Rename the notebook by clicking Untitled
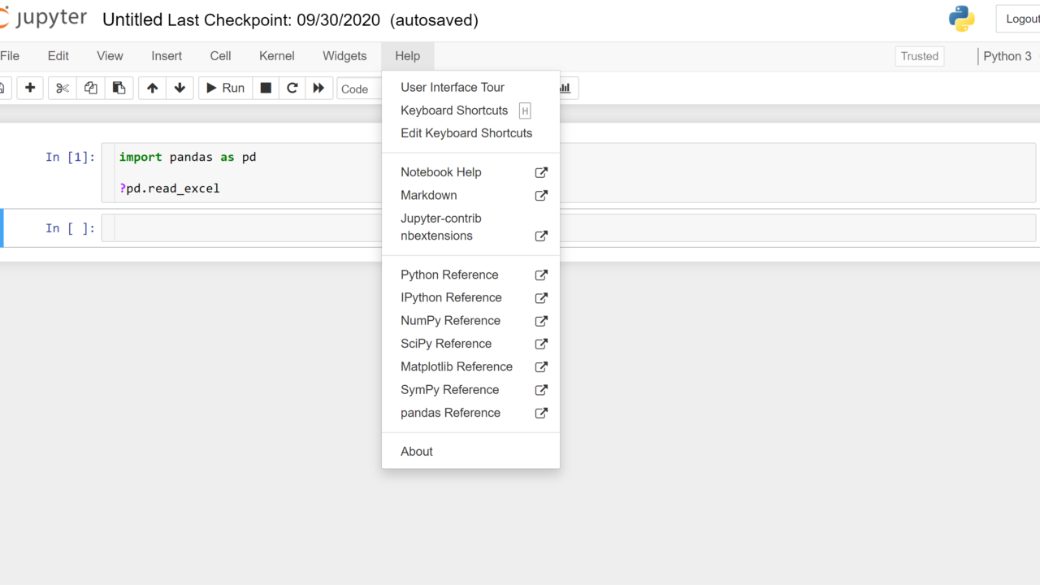Image resolution: width=1040 pixels, height=585 pixels. 132,20
